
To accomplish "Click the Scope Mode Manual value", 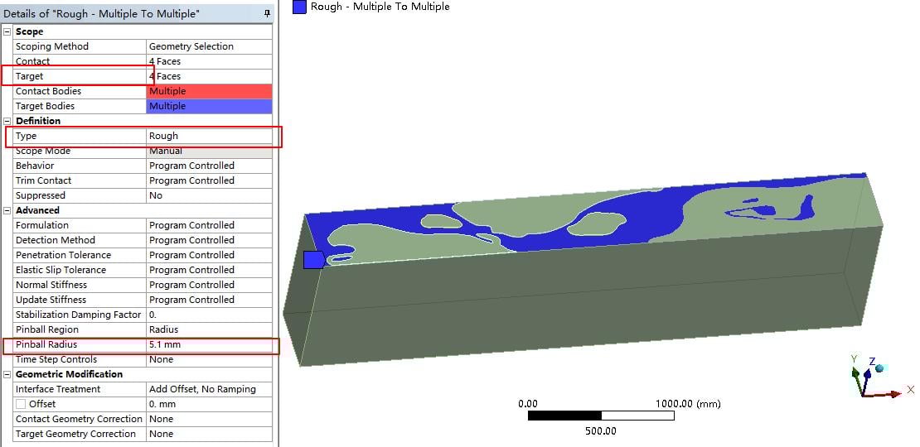I will coord(209,151).
